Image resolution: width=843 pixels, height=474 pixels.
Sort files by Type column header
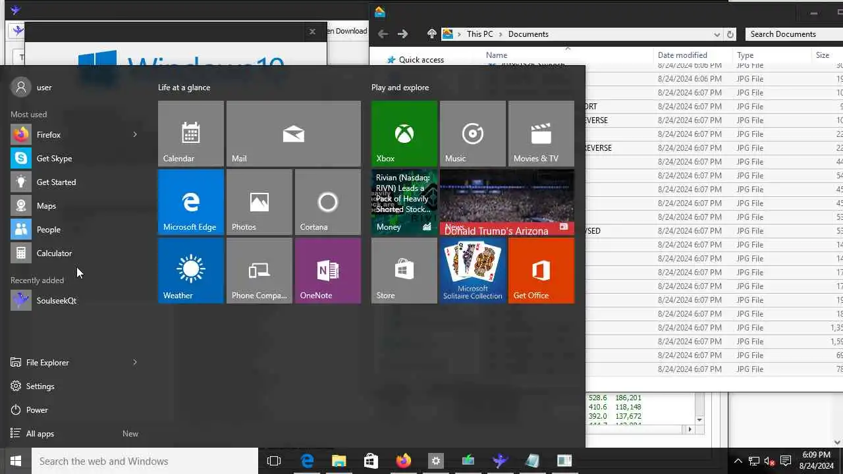click(x=745, y=55)
